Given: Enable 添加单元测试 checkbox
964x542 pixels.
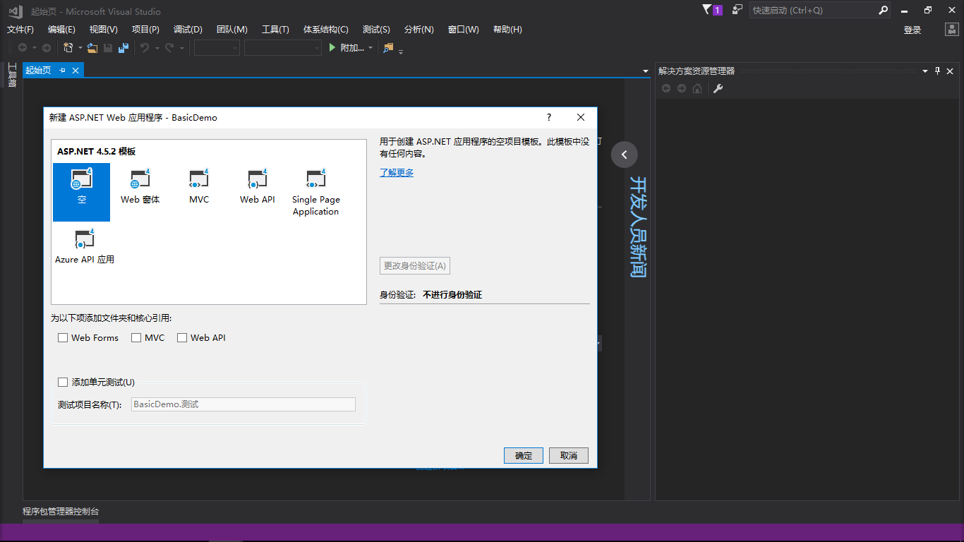Looking at the screenshot, I should click(63, 383).
